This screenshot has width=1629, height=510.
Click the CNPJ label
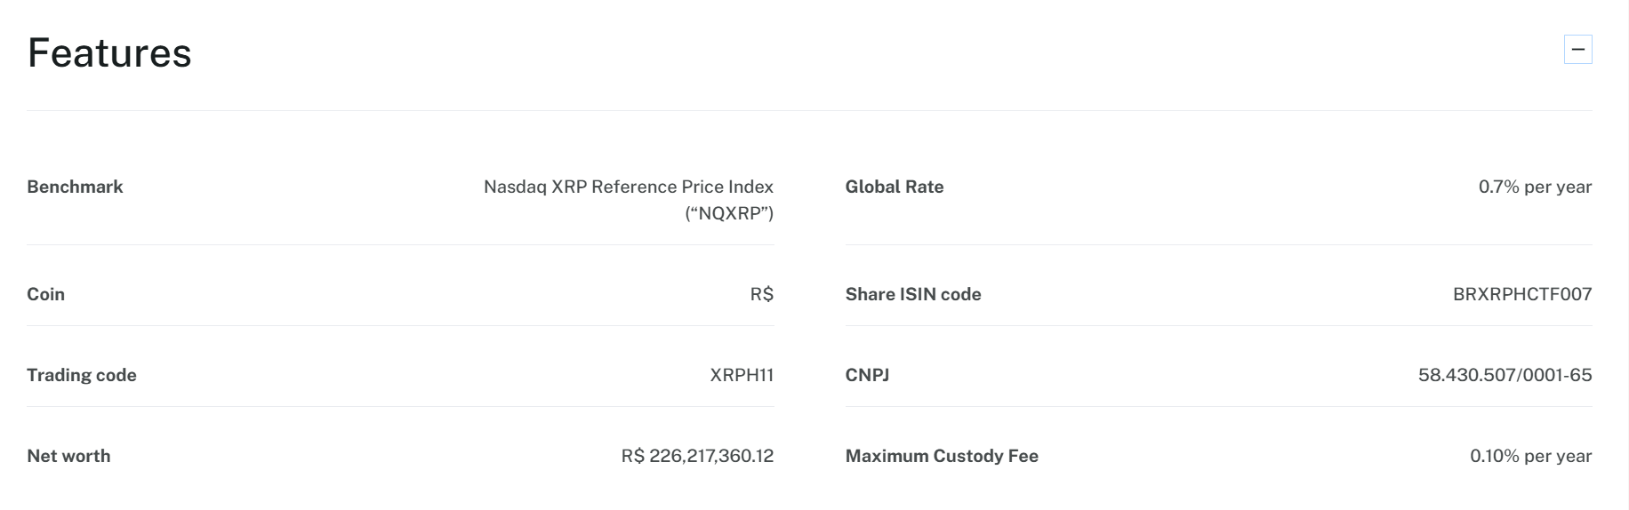click(867, 375)
